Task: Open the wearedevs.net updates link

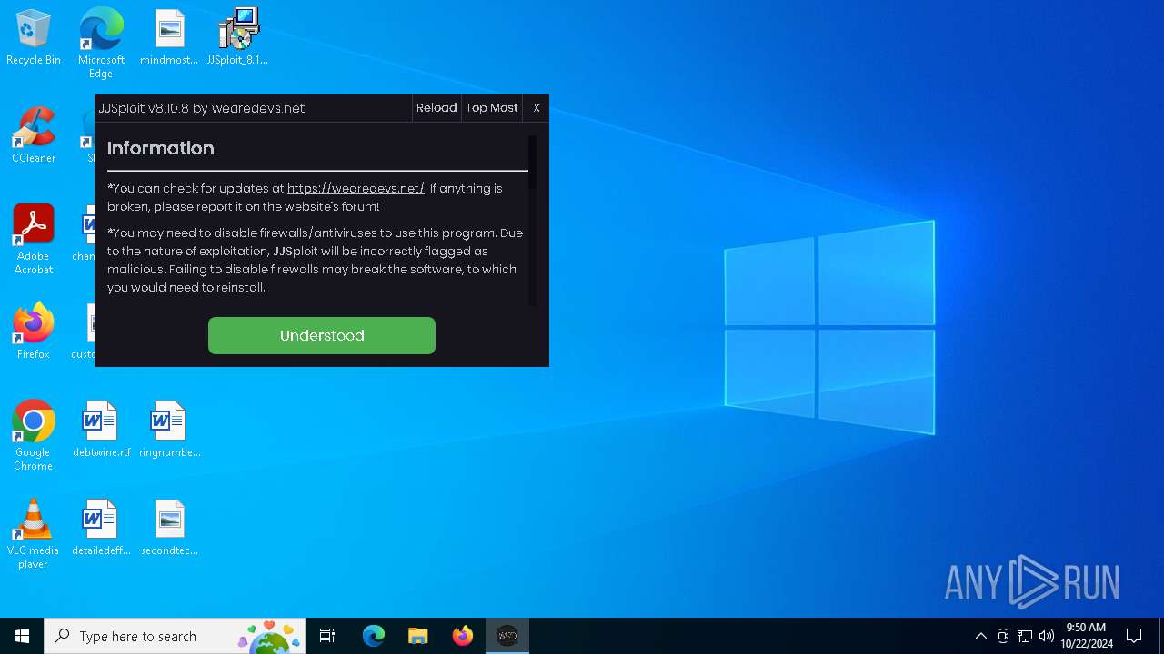Action: (356, 188)
